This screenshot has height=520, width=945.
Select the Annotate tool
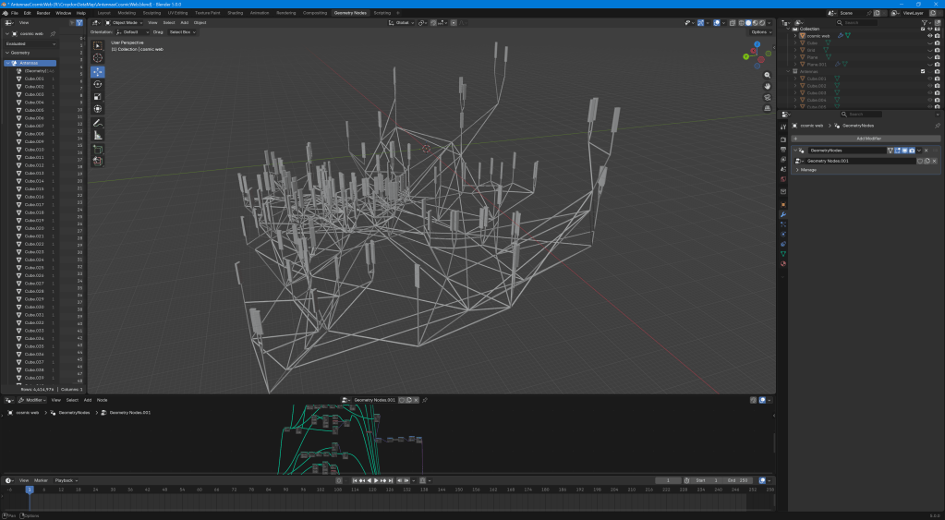[98, 123]
